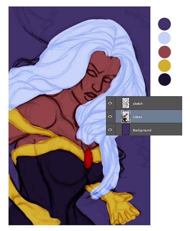Select the Colors layer name
Image resolution: width=190 pixels, height=231 pixels.
tap(137, 117)
